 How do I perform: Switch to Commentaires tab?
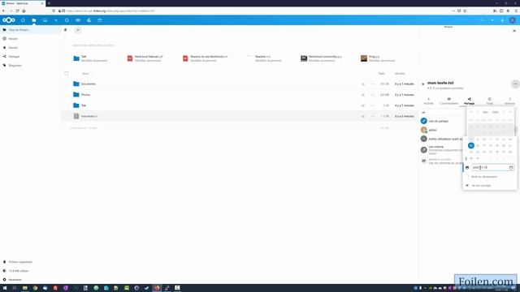[x=448, y=101]
